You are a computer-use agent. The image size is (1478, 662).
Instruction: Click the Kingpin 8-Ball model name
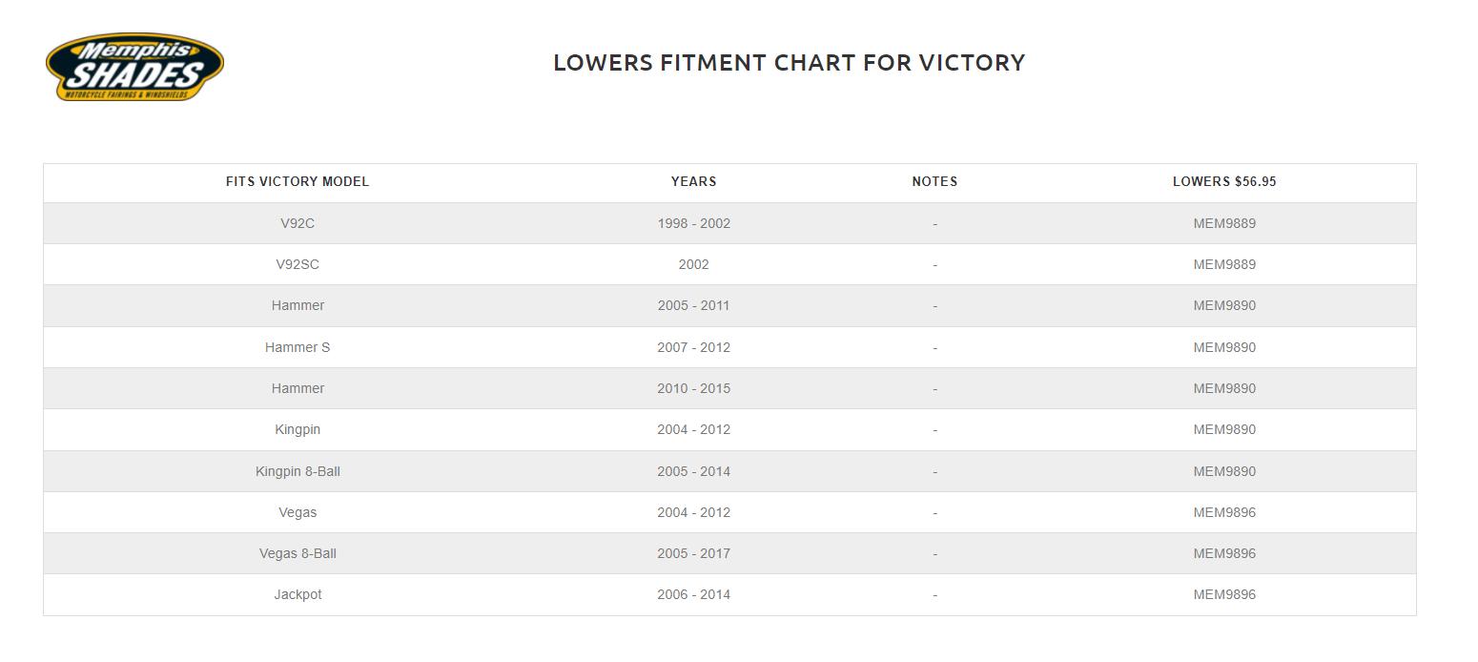coord(298,471)
